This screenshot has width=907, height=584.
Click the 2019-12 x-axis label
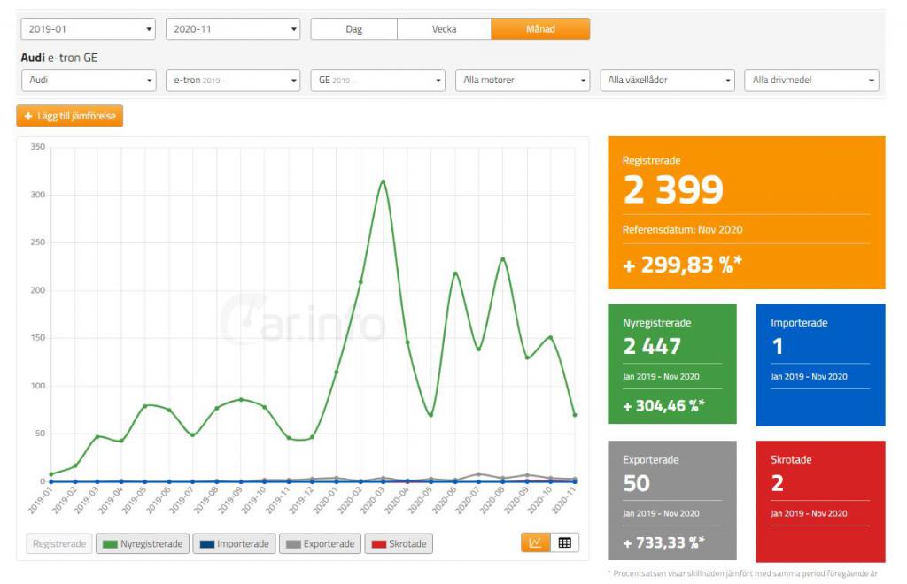[x=301, y=500]
